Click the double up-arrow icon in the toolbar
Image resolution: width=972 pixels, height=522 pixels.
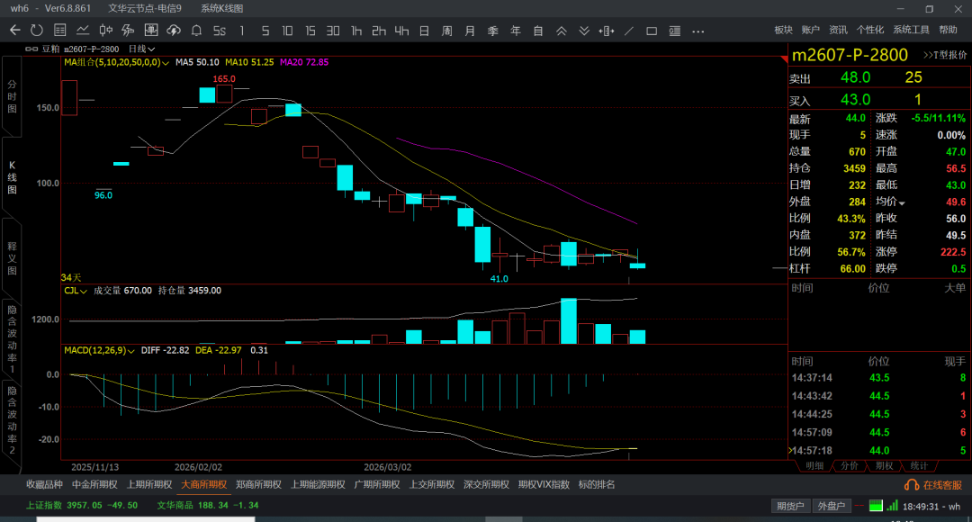(x=562, y=31)
